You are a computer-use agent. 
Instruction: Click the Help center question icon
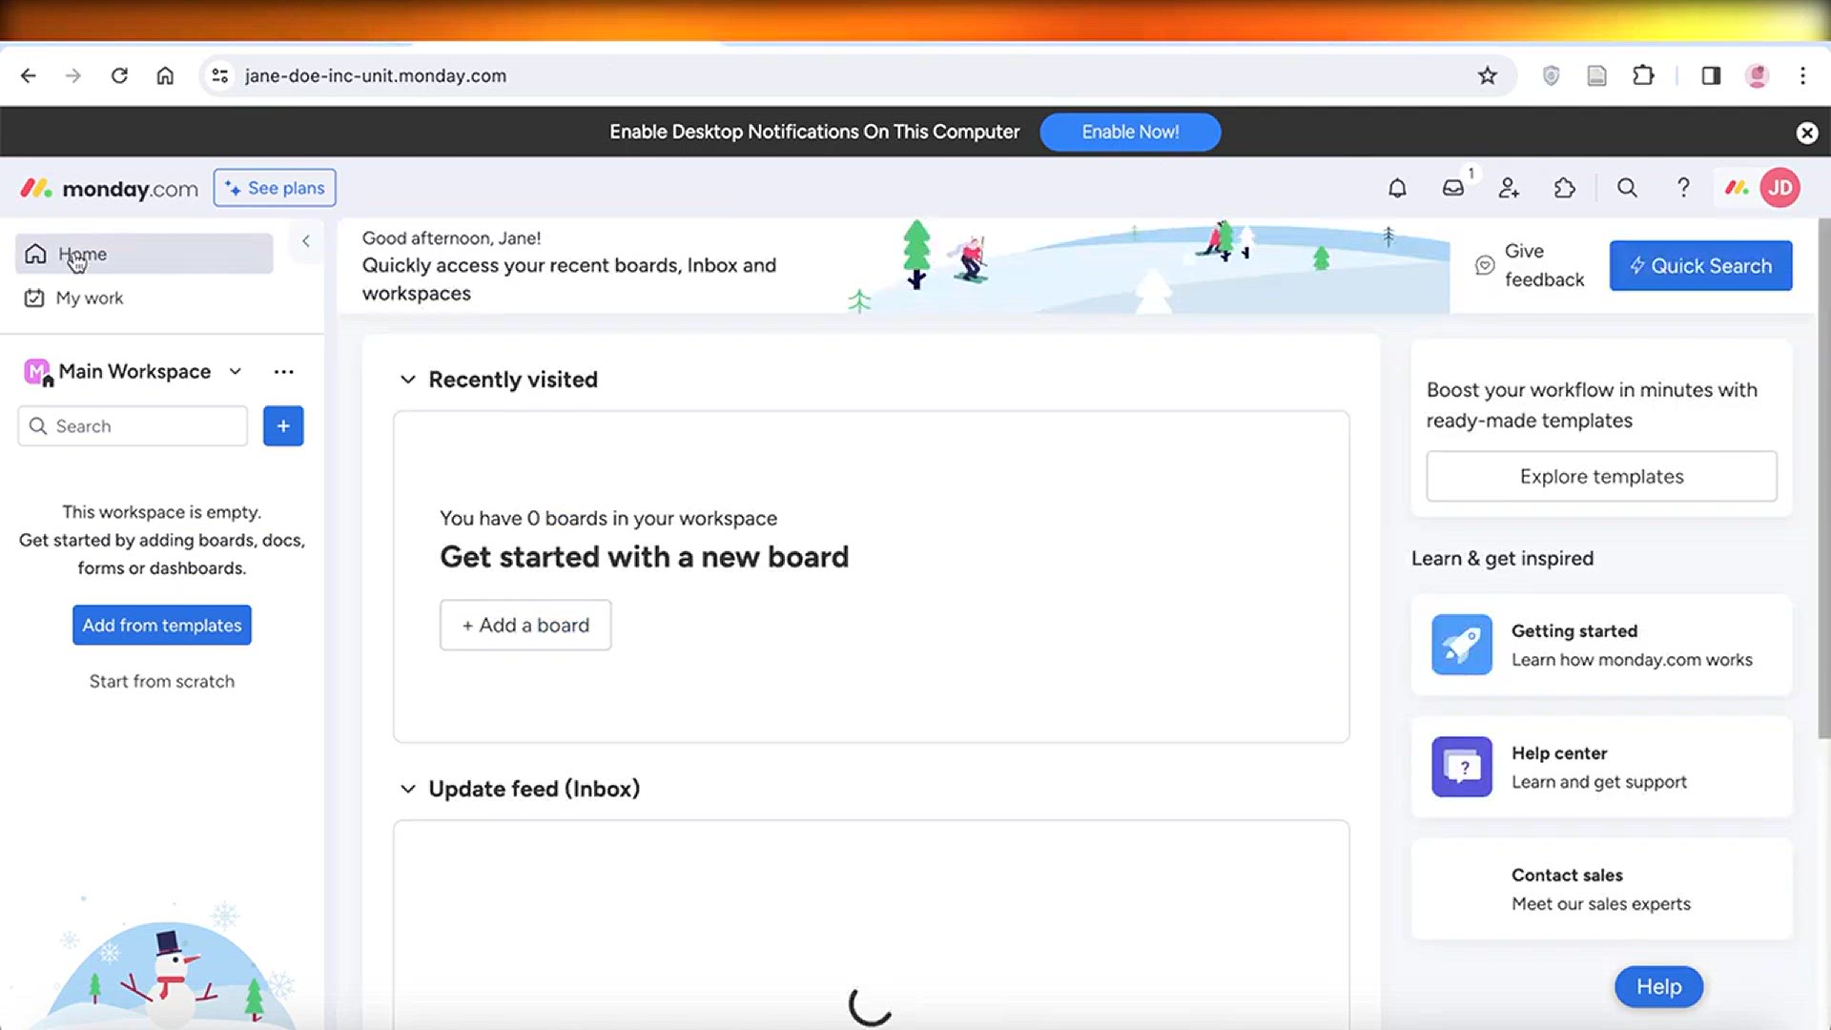tap(1461, 767)
